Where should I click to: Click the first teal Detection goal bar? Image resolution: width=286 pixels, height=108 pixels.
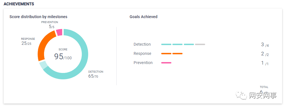click(166, 44)
